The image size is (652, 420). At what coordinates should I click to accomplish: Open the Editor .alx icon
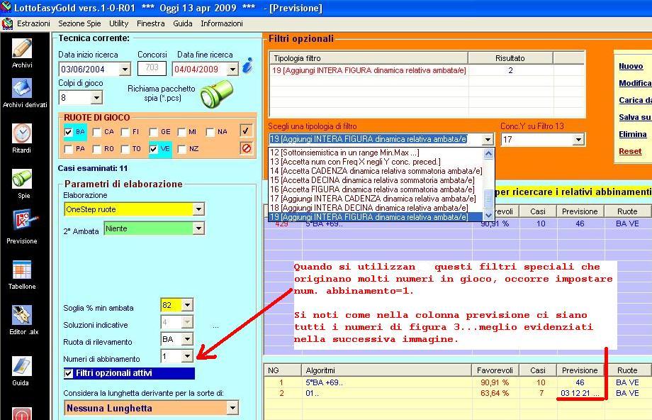22,315
